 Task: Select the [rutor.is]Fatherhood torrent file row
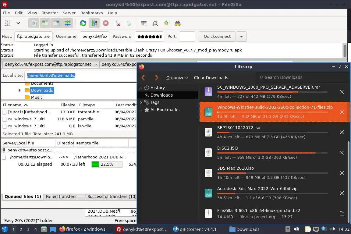click(69, 112)
